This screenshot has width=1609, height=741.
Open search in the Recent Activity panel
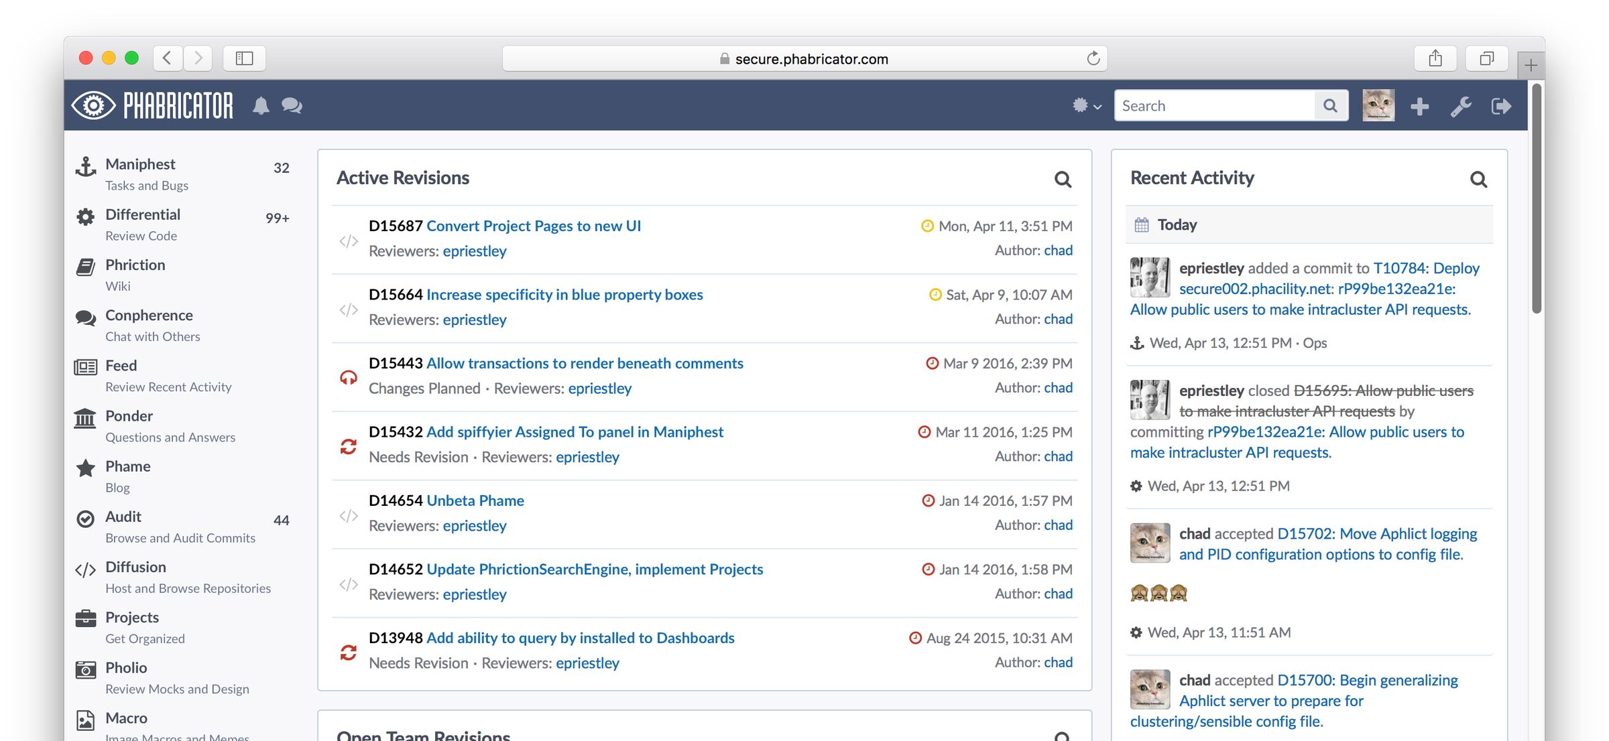(x=1479, y=180)
